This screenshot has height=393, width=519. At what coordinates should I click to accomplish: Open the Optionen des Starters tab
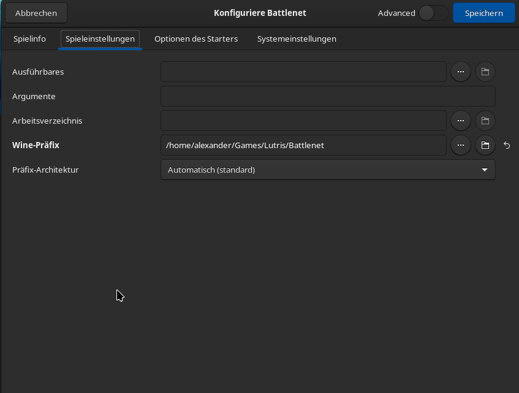click(196, 39)
